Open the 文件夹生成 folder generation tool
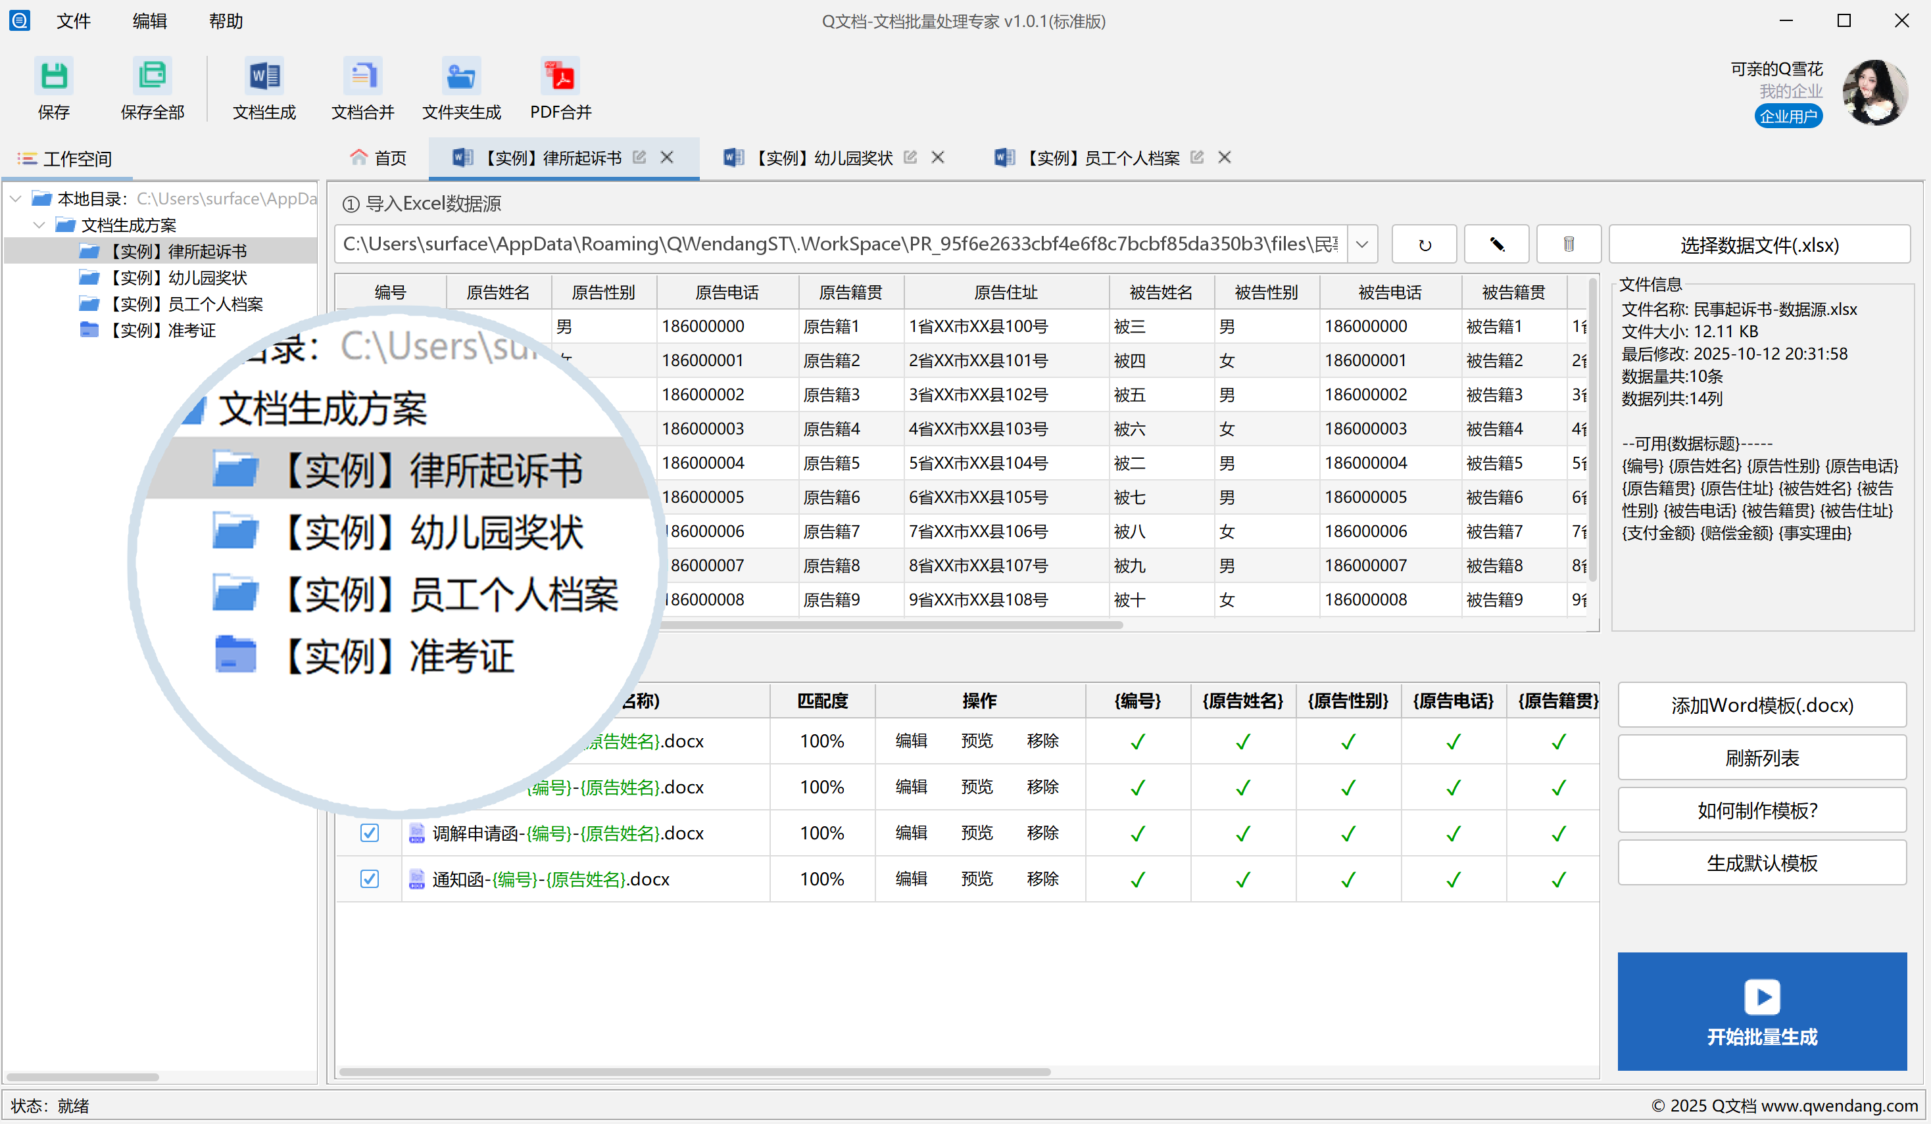This screenshot has width=1931, height=1124. [x=461, y=76]
